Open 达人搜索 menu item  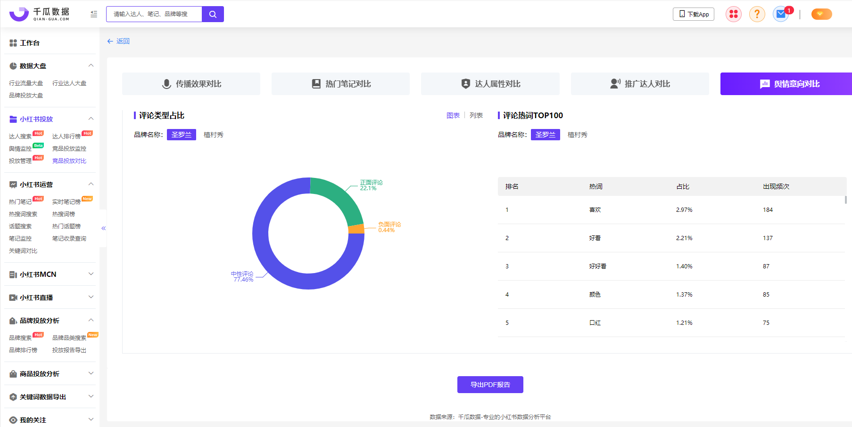20,137
